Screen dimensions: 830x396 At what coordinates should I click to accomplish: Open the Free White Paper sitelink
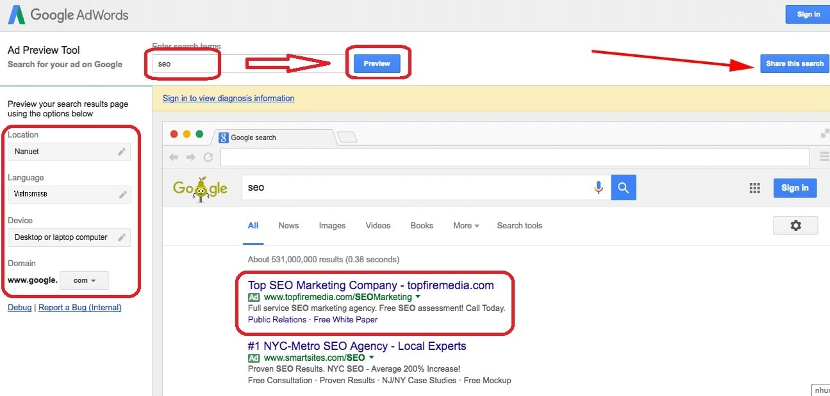pyautogui.click(x=345, y=319)
